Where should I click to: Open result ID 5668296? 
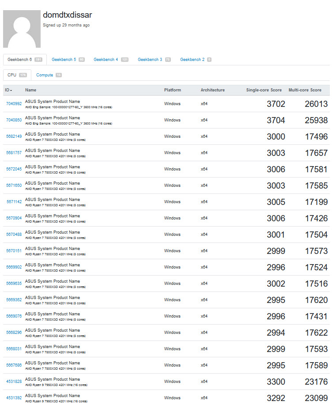click(x=14, y=333)
